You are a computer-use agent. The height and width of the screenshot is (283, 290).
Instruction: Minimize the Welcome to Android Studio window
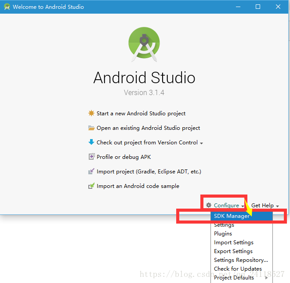[238, 7]
